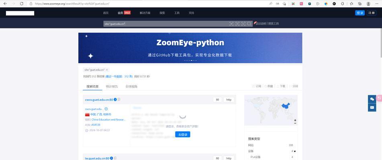Expand the 设备 category arrow
This screenshot has height=160, width=382.
pyautogui.click(x=295, y=151)
